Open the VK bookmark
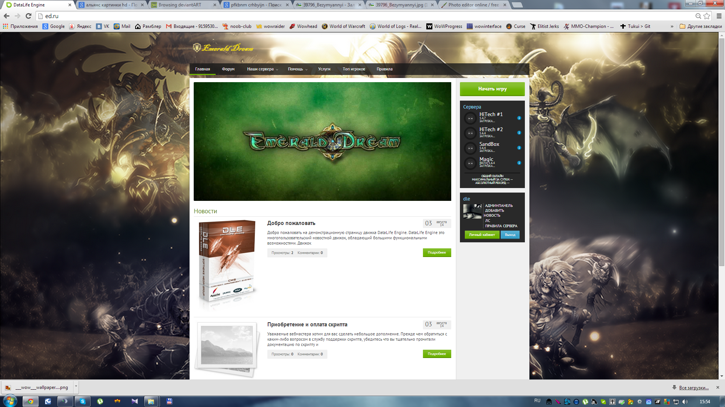The image size is (725, 407). (103, 26)
